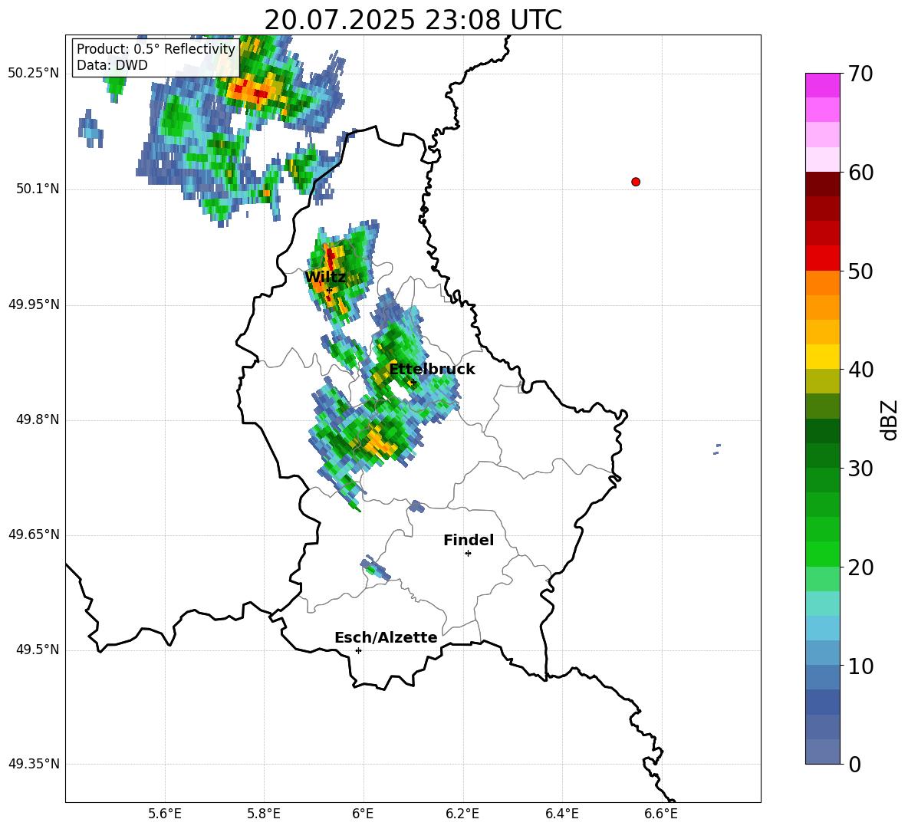Click the small isolated echo near 6.7°E
This screenshot has width=908, height=829.
tap(717, 449)
